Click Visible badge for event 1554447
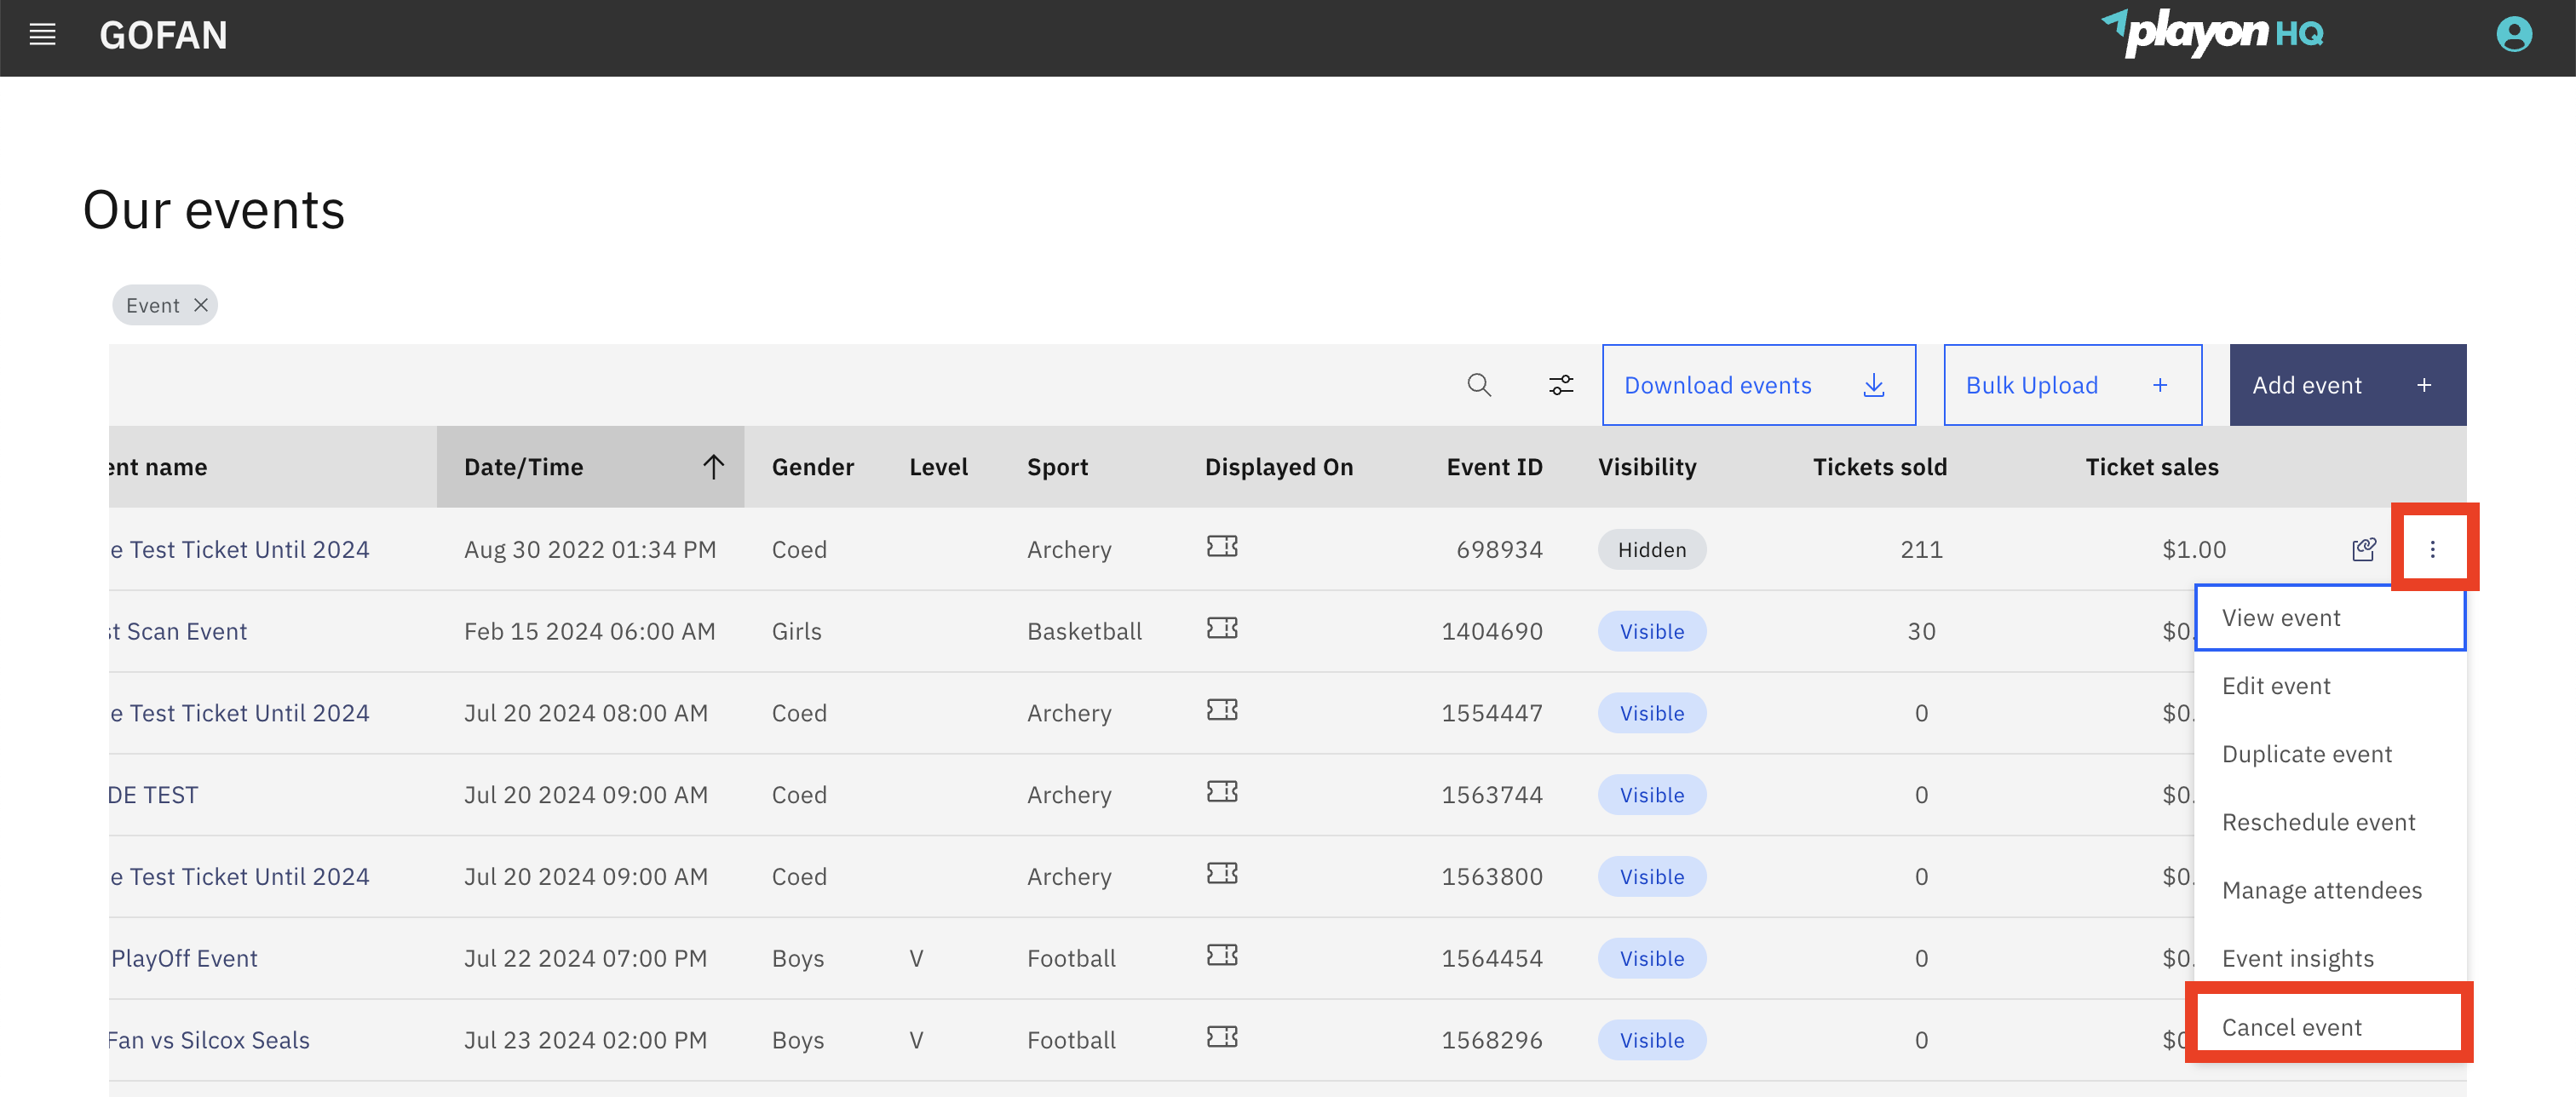Image resolution: width=2576 pixels, height=1097 pixels. point(1652,713)
